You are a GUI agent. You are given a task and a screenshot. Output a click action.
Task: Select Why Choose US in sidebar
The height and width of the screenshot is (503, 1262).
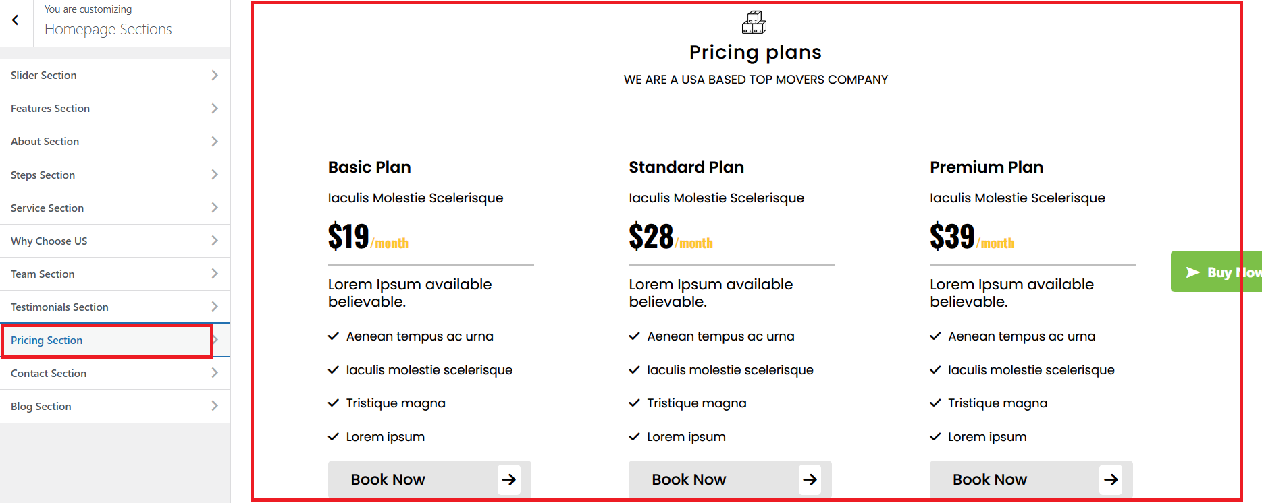point(49,241)
